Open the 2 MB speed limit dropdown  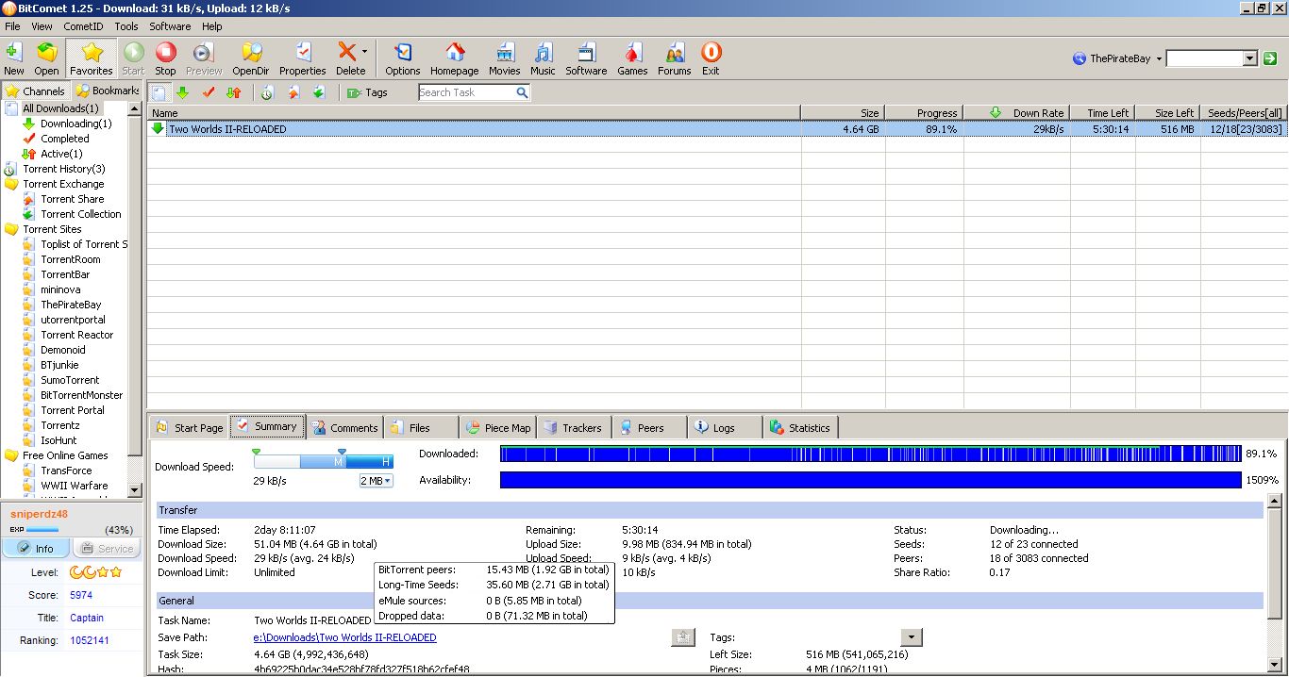coord(376,481)
